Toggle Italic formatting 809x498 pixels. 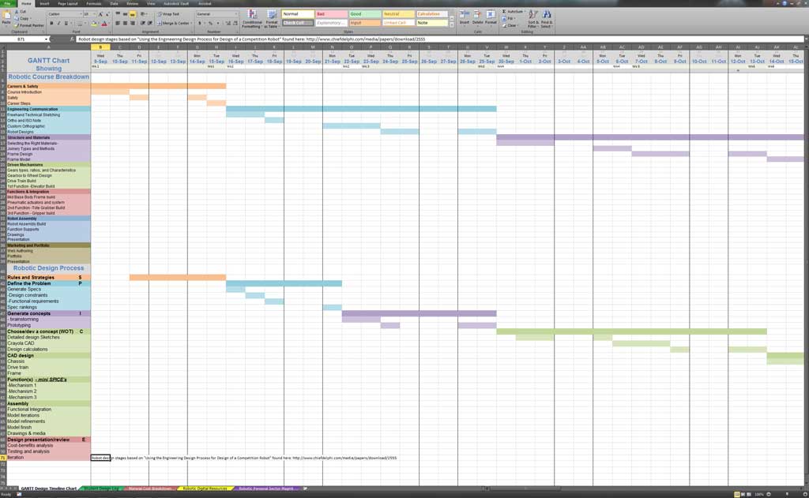pyautogui.click(x=58, y=24)
